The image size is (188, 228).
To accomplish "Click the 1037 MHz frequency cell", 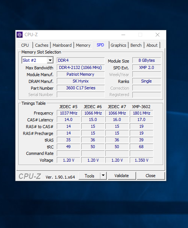I will tap(68, 113).
